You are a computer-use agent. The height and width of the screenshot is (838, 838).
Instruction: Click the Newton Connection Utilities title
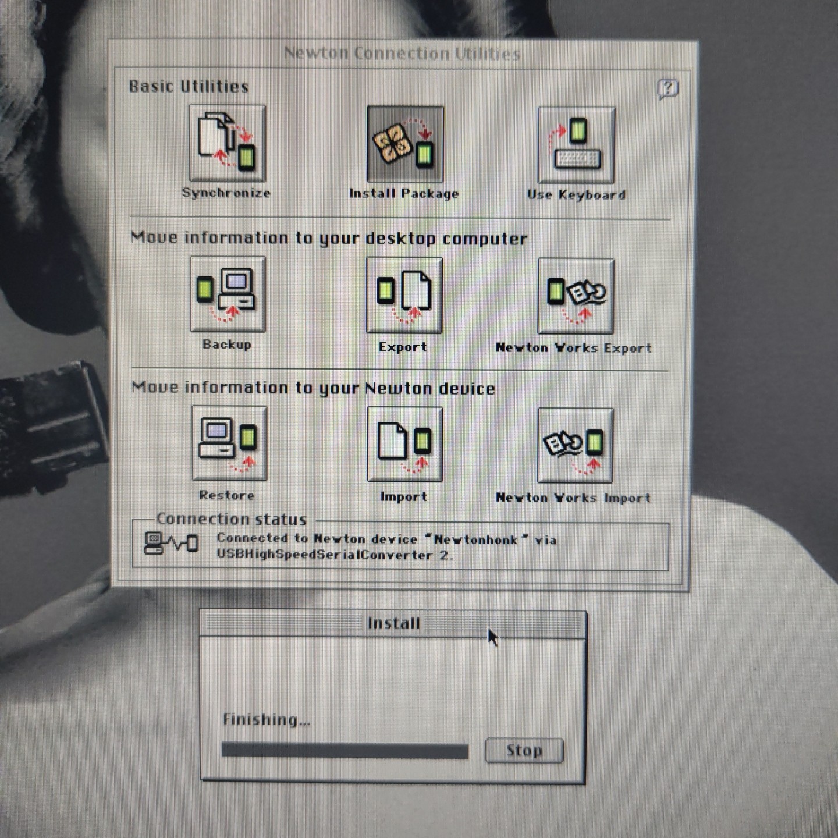point(402,54)
